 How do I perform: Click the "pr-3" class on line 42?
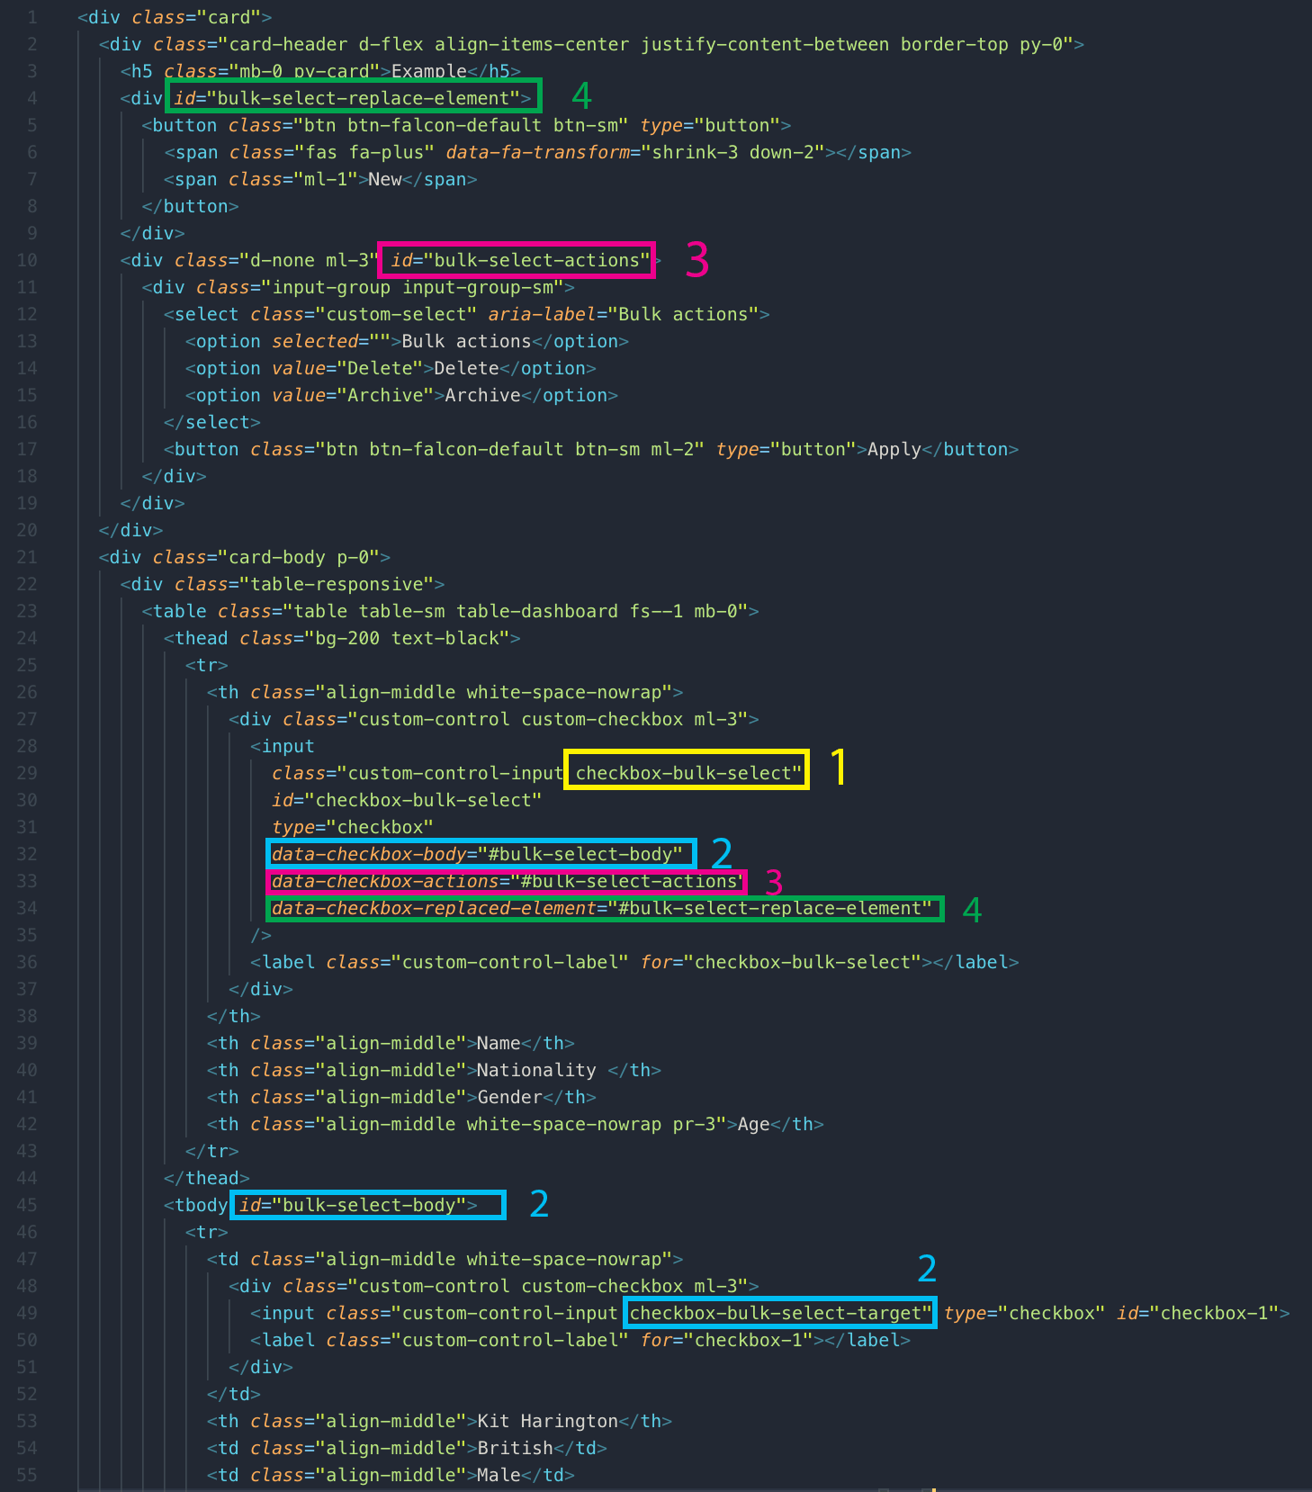(x=695, y=1124)
